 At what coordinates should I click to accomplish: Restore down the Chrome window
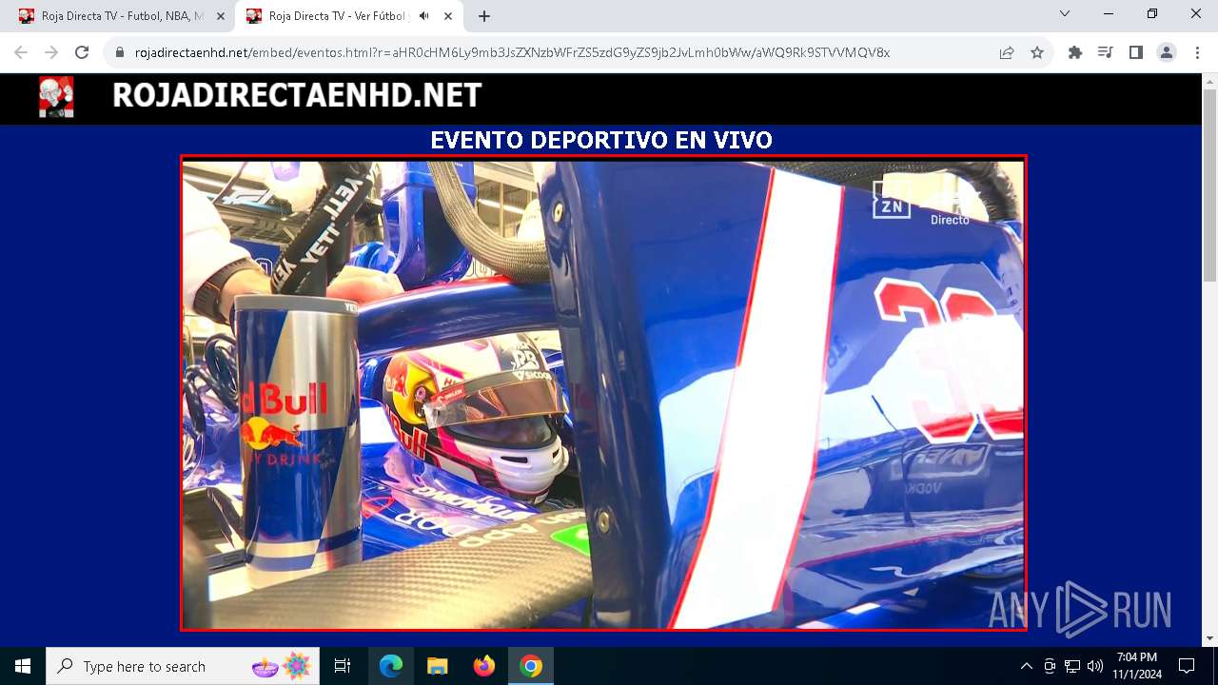tap(1152, 14)
